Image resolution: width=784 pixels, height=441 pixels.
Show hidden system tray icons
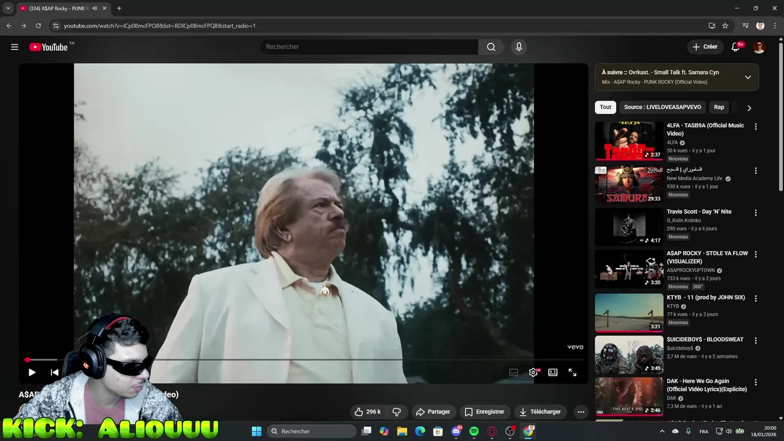click(x=662, y=431)
